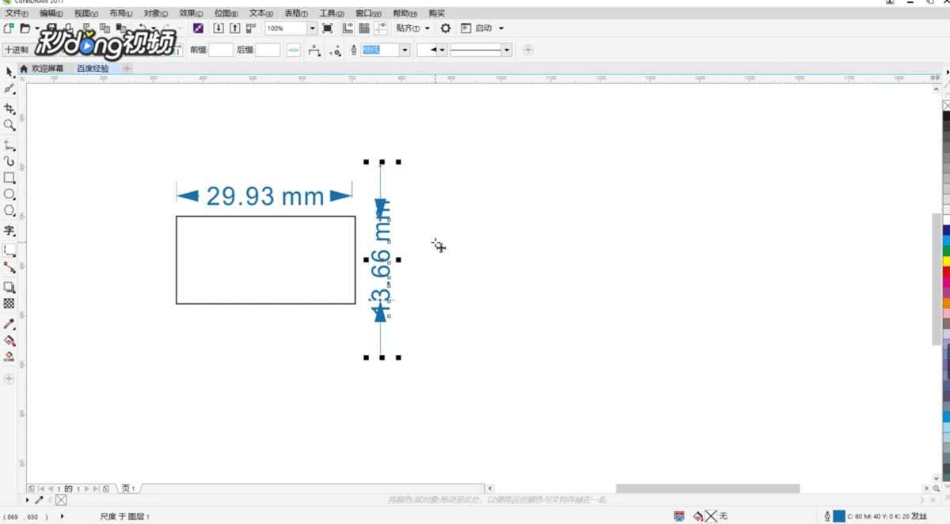Toggle show rulers button

pos(348,28)
